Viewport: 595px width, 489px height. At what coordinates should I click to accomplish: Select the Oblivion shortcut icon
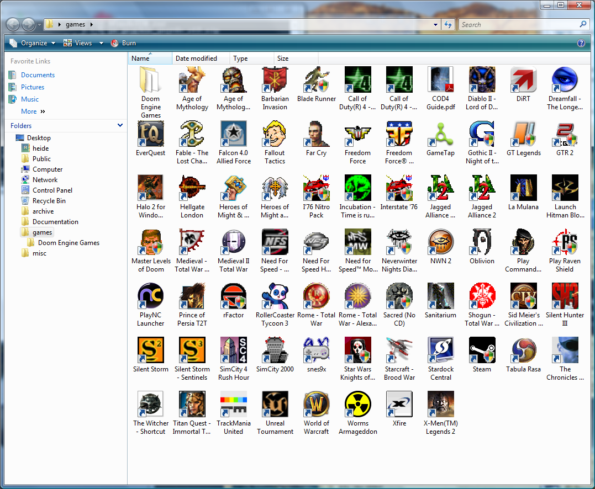pyautogui.click(x=482, y=242)
